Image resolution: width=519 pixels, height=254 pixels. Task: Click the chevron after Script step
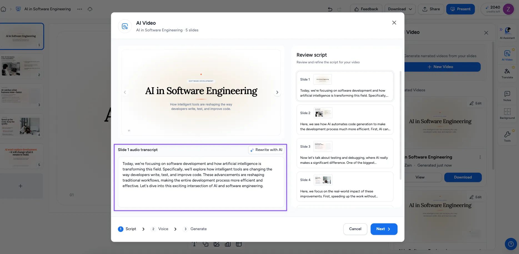[x=143, y=229]
